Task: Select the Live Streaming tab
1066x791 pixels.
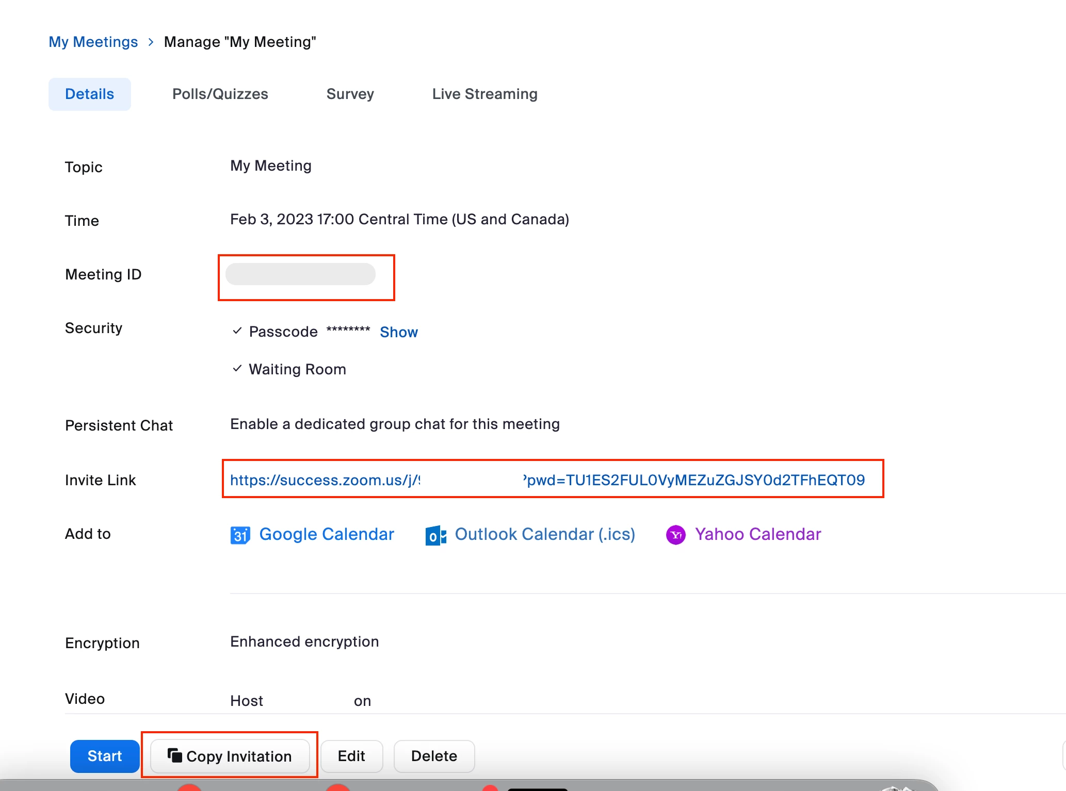Action: tap(484, 94)
